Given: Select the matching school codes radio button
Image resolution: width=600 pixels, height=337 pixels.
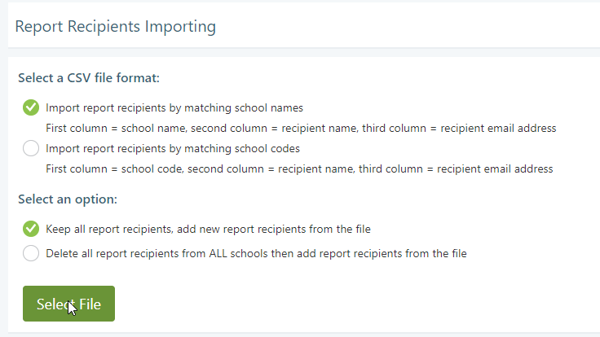Looking at the screenshot, I should point(31,148).
